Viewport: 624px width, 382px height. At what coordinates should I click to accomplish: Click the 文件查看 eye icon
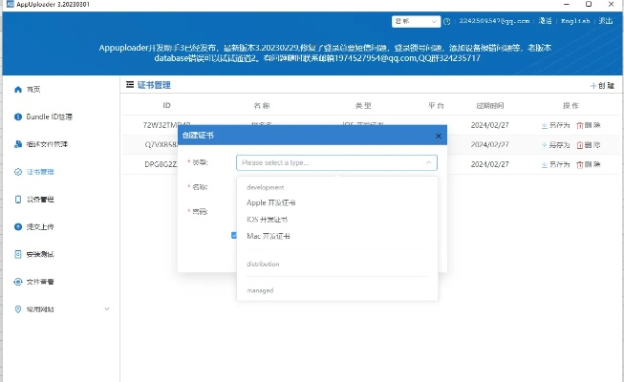click(x=17, y=282)
